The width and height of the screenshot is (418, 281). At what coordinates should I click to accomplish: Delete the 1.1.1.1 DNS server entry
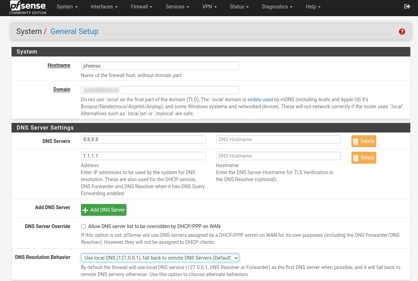point(364,158)
